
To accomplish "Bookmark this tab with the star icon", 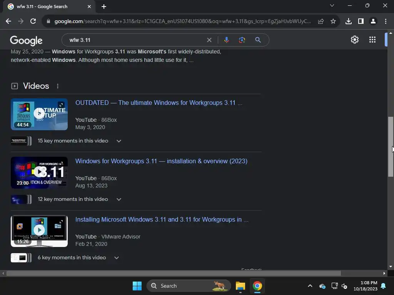I will tap(333, 22).
